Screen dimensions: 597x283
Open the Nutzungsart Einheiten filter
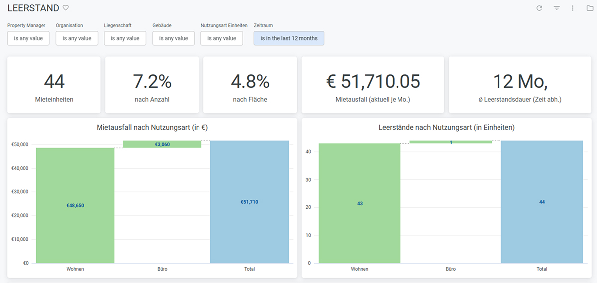pos(222,38)
